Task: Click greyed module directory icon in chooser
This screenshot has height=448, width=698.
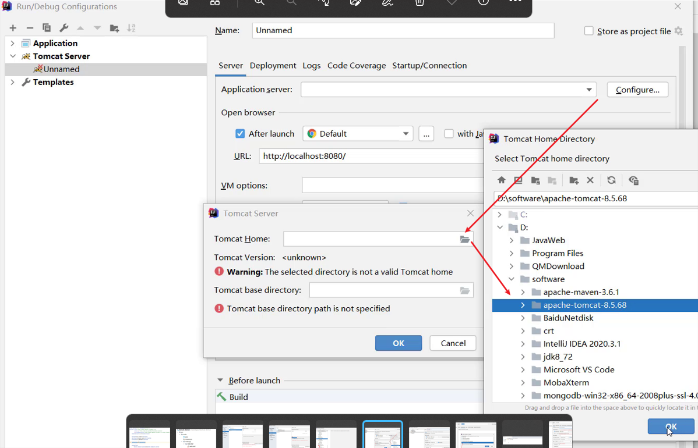Action: point(552,180)
